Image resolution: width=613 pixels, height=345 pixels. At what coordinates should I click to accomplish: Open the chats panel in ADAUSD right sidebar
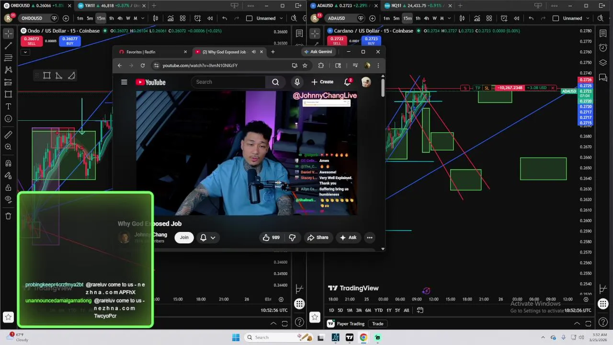pyautogui.click(x=603, y=77)
